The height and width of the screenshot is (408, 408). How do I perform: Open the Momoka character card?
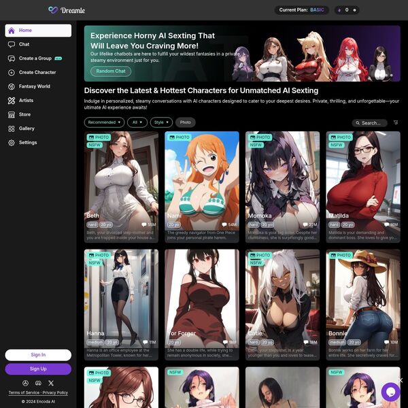[283, 187]
